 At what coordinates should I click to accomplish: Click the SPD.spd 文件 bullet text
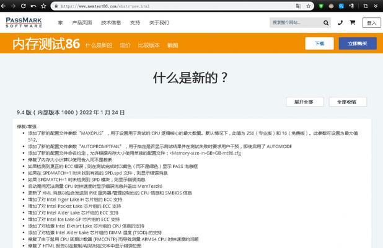[x=98, y=173]
